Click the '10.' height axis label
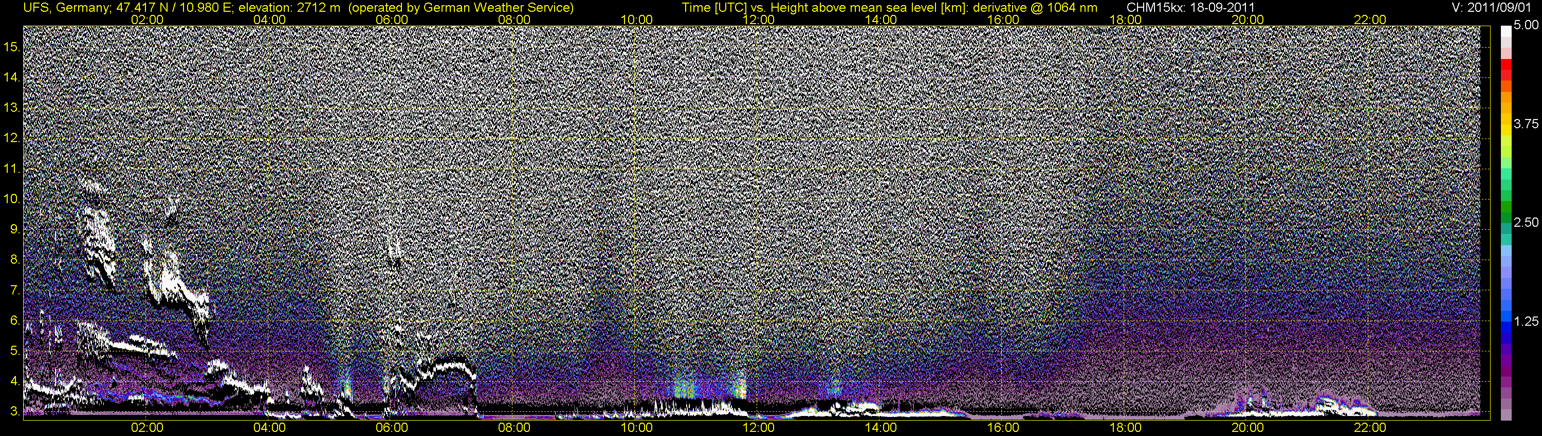This screenshot has height=436, width=1542. point(12,199)
